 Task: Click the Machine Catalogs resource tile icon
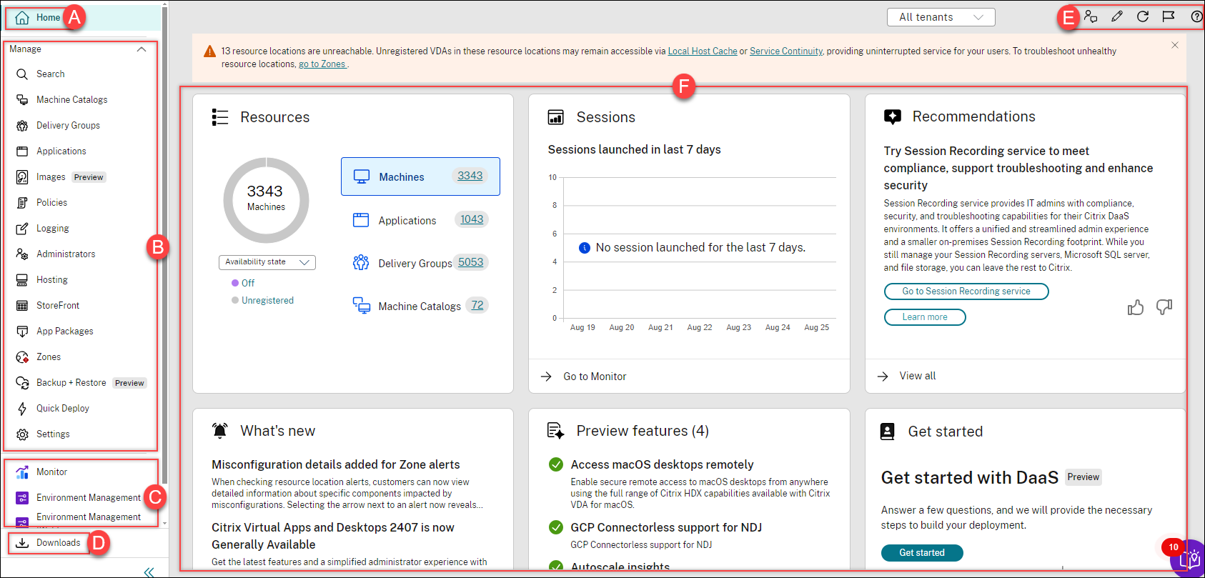tap(361, 306)
